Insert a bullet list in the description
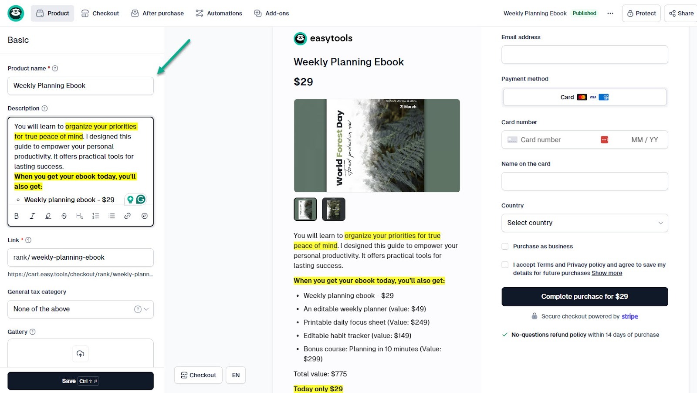The height and width of the screenshot is (393, 697). [111, 216]
